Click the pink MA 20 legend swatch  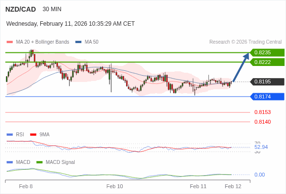(10, 42)
